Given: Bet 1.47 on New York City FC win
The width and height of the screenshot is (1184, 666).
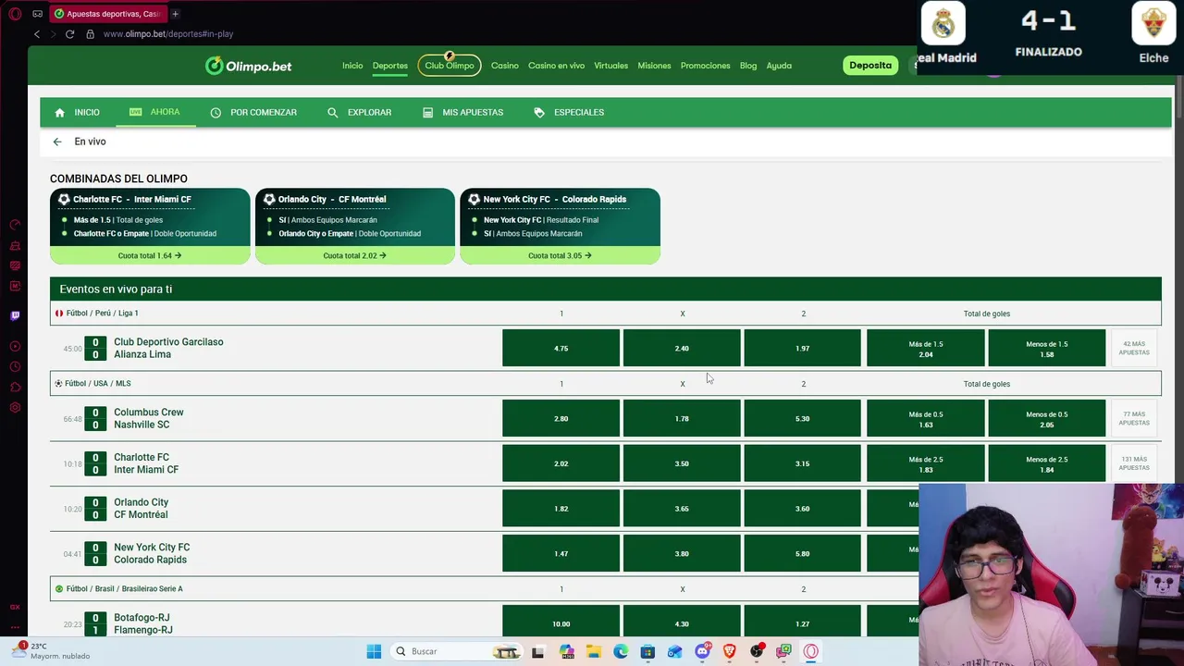Looking at the screenshot, I should click(561, 553).
